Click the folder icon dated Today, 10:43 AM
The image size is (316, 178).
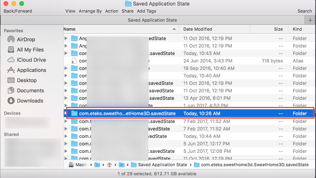point(74,53)
